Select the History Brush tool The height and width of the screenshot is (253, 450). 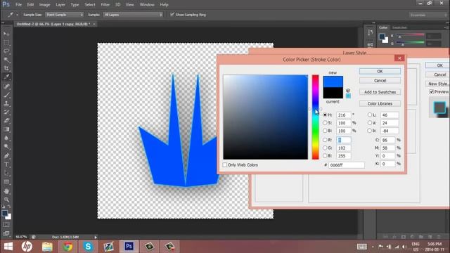(x=6, y=112)
